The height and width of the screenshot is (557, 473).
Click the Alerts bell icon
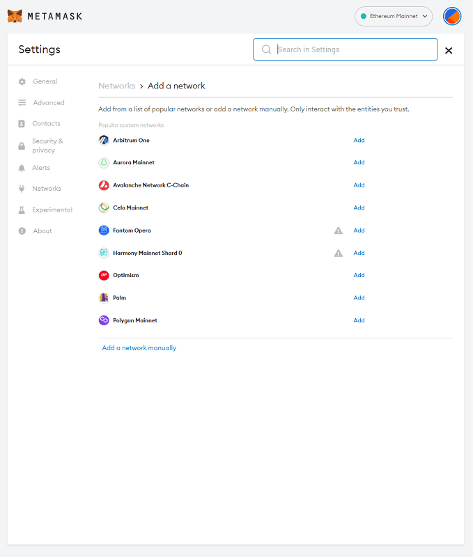(x=22, y=168)
